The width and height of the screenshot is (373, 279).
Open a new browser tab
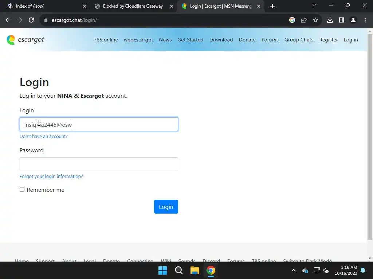[272, 6]
